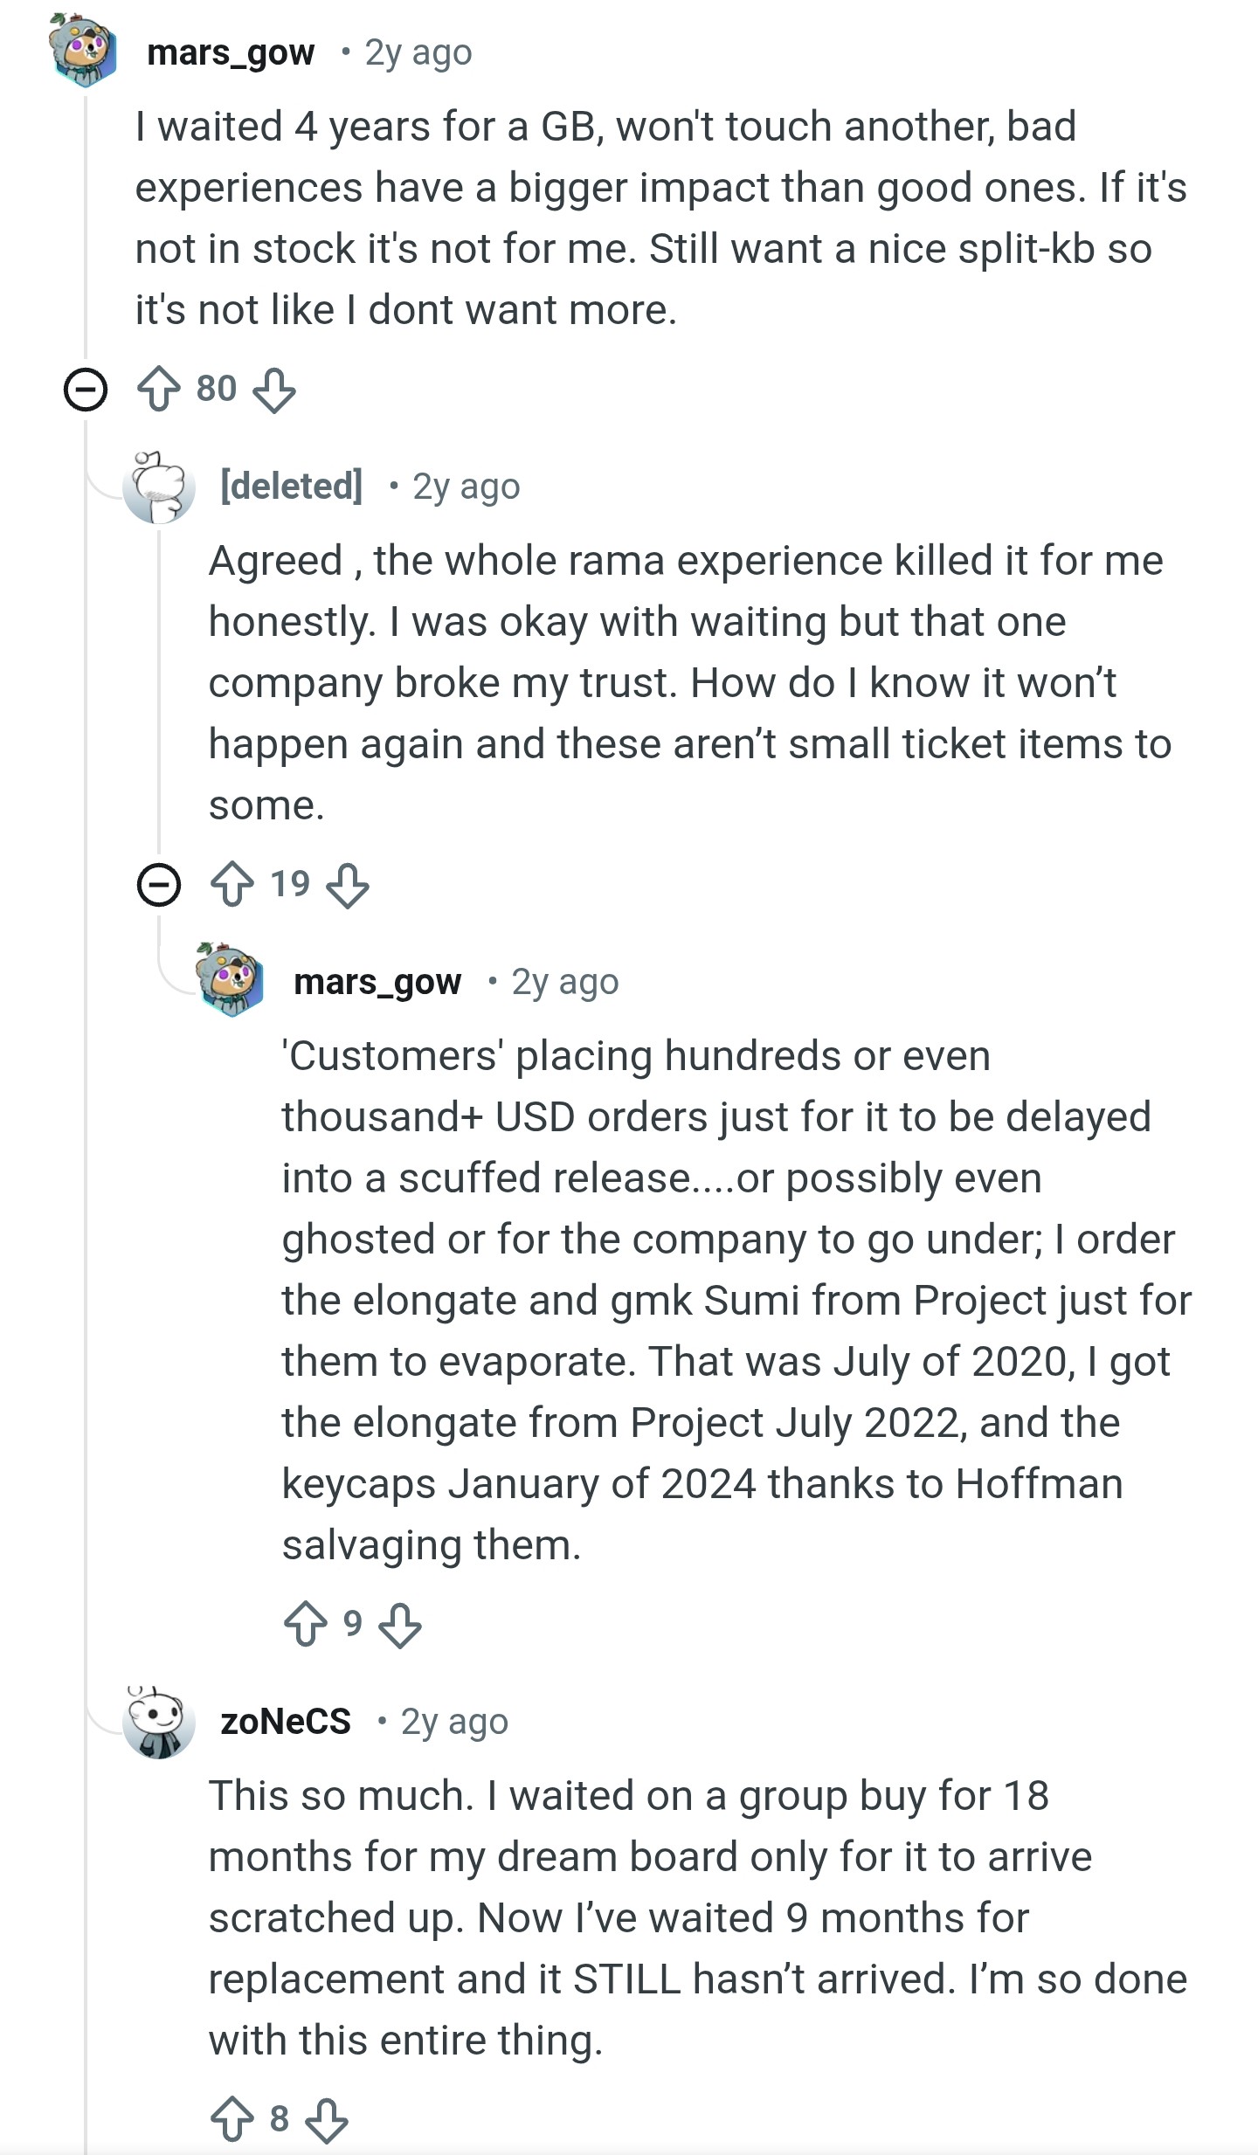
Task: Upvote mars_gow's reply about gmk Sumi keycaps
Action: click(x=306, y=1624)
